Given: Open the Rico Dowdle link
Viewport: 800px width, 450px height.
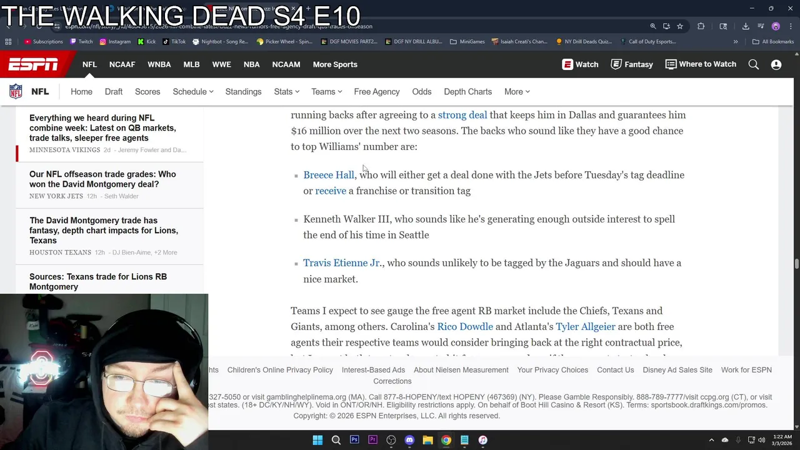Looking at the screenshot, I should [x=465, y=327].
